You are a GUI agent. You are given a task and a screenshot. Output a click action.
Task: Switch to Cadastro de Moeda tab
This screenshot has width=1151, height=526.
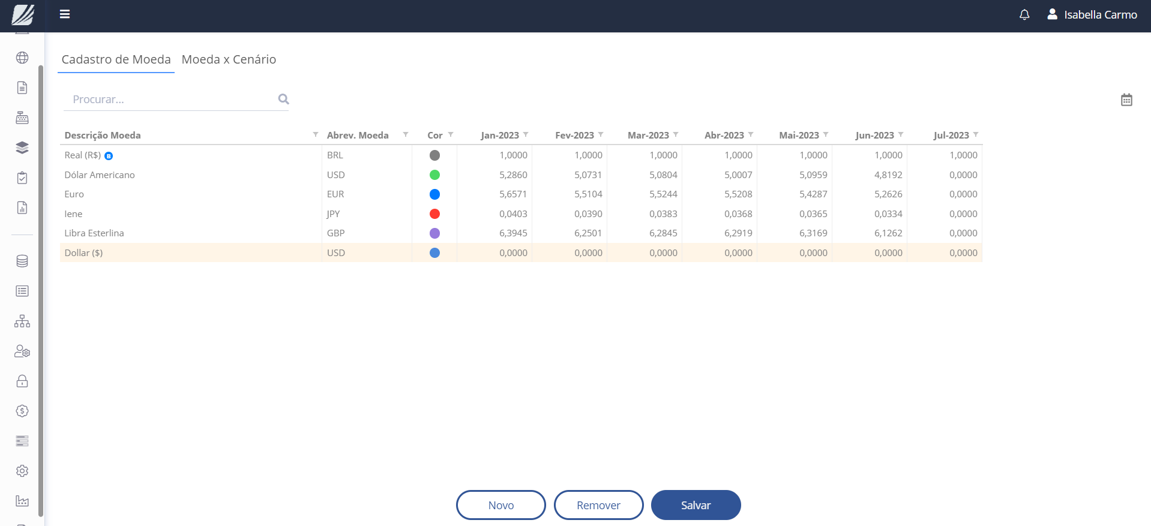116,59
